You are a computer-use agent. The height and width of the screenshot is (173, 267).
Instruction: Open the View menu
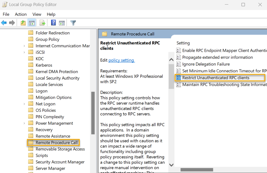coord(37,14)
